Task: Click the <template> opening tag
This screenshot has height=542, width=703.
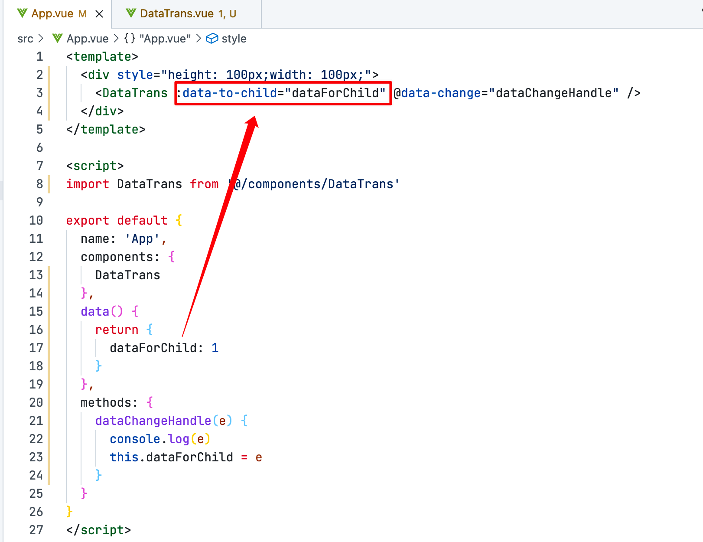Action: [102, 57]
